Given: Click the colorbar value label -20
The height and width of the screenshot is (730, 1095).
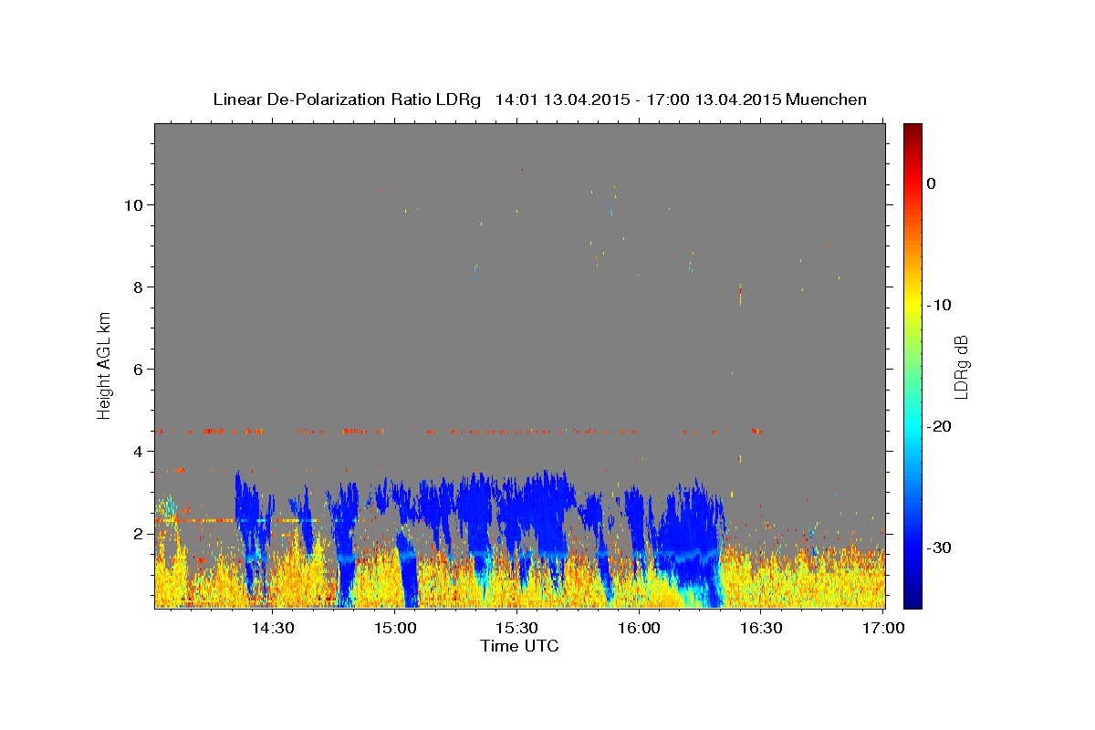Looking at the screenshot, I should click(x=940, y=426).
